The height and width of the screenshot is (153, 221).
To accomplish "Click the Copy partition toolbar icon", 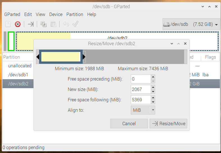I will coord(43,24).
